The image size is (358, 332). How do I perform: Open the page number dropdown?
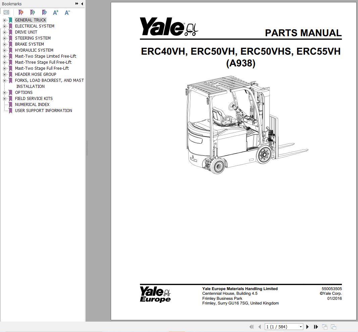(300, 327)
